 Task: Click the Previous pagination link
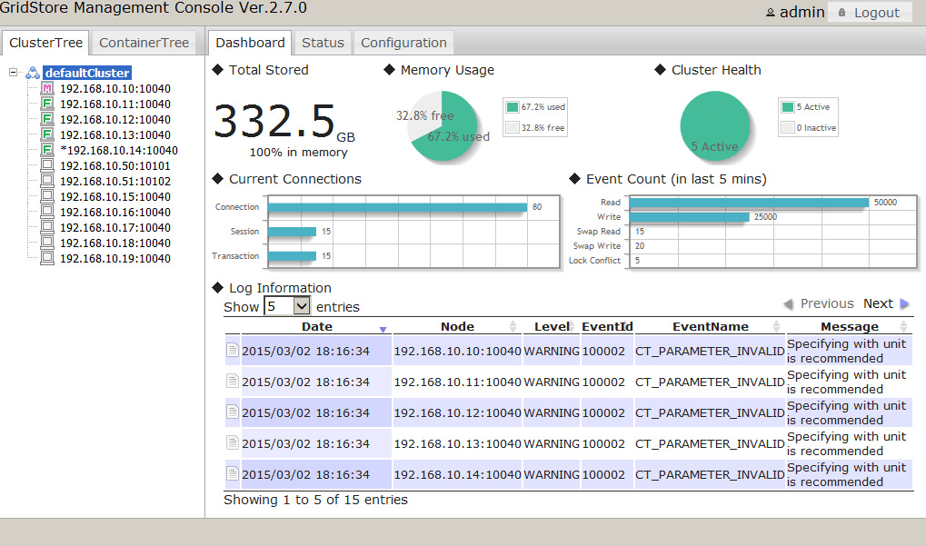coord(829,303)
